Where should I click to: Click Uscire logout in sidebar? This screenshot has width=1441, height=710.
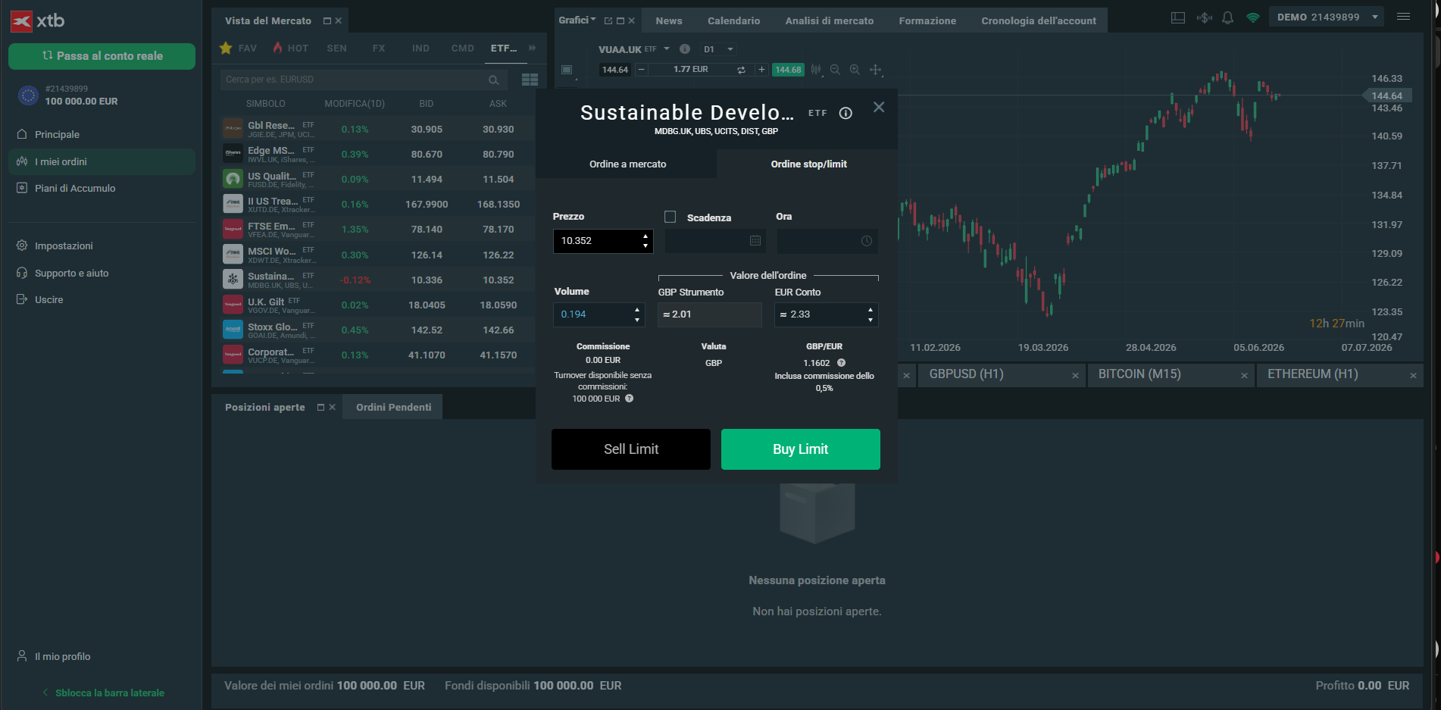tap(41, 299)
